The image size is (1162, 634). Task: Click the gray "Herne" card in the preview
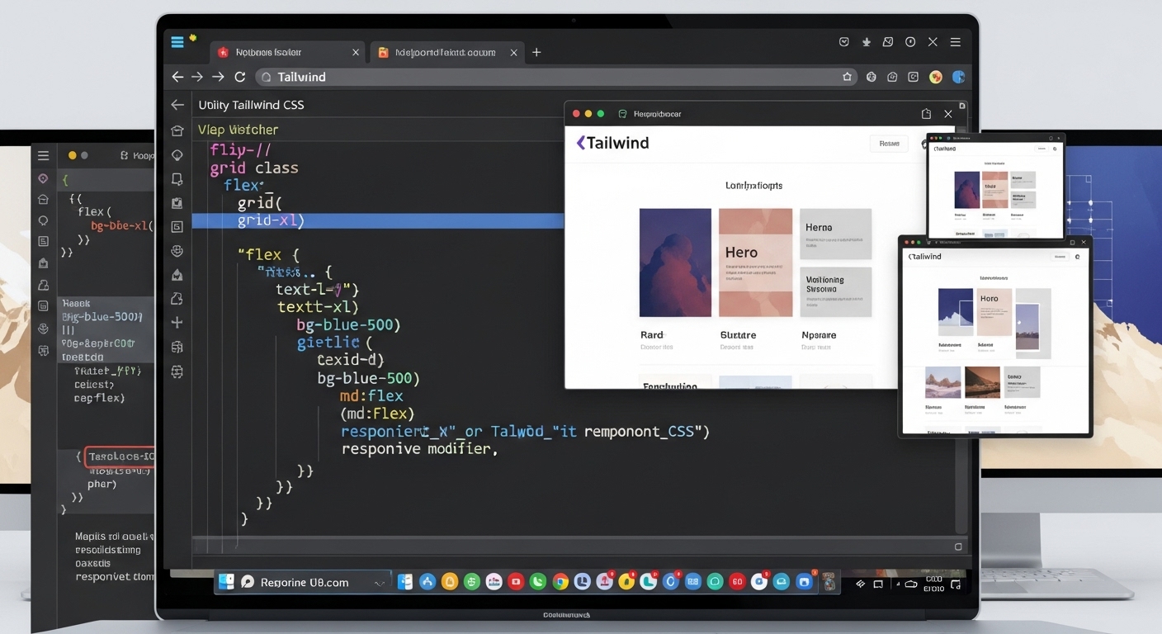point(835,234)
